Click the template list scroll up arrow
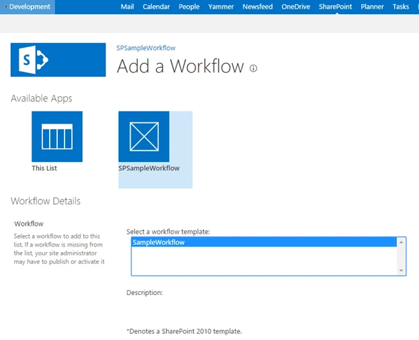The height and width of the screenshot is (340, 419). point(401,242)
